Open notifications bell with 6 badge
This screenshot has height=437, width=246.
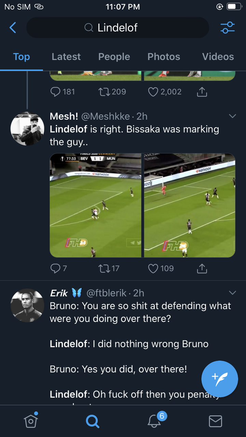(154, 421)
